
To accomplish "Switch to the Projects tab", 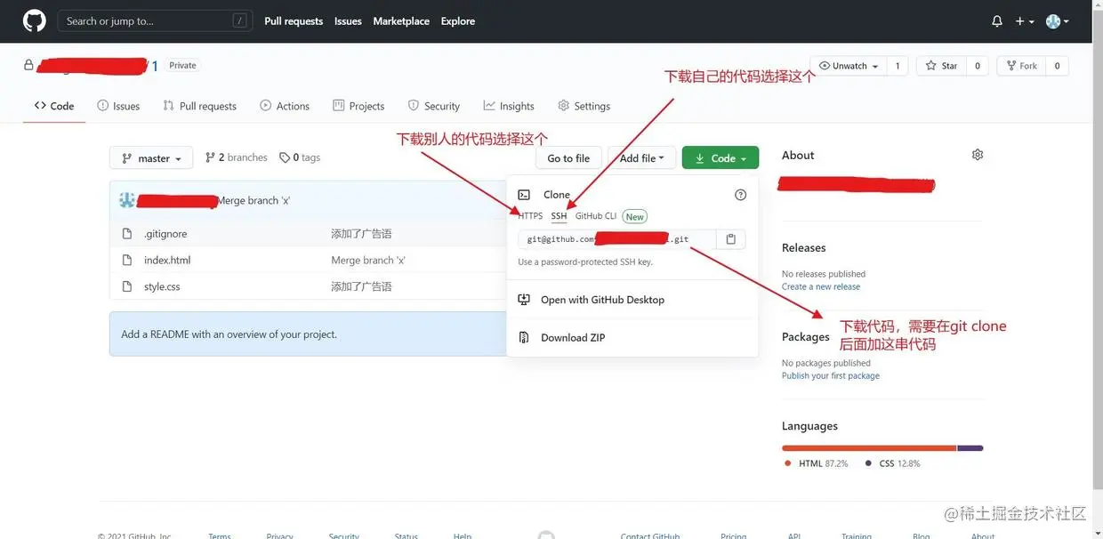I will pos(358,106).
